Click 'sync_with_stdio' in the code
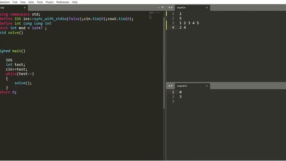Image resolution: width=286 pixels, height=161 pixels. click(x=50, y=19)
